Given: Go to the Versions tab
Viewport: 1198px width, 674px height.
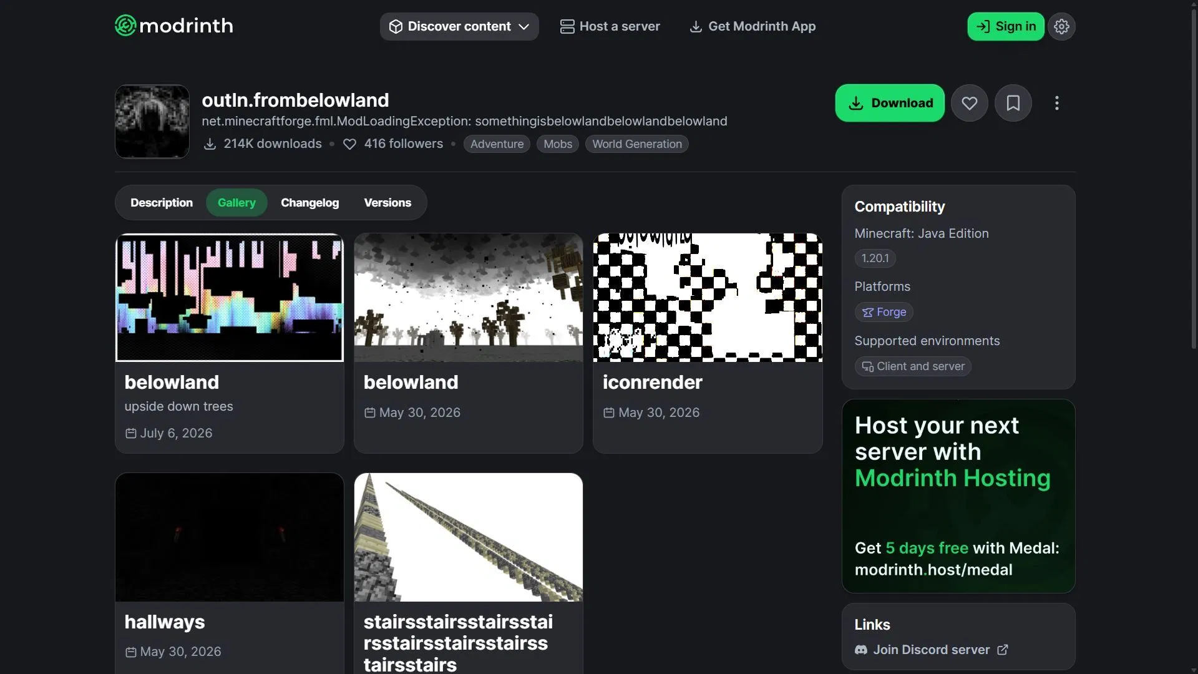Looking at the screenshot, I should pos(387,203).
